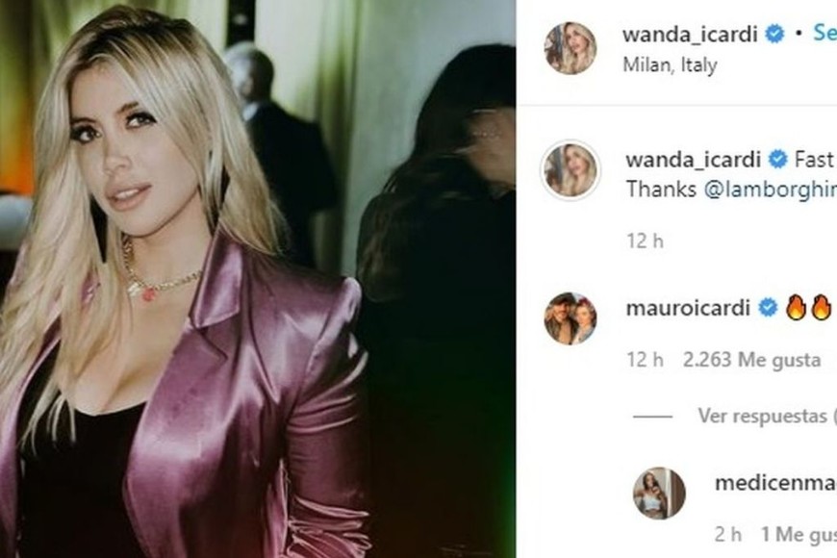Open the @lamborghini mention link
The image size is (837, 558).
pos(771,189)
